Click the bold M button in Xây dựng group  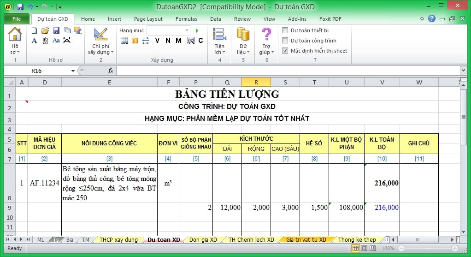179,41
